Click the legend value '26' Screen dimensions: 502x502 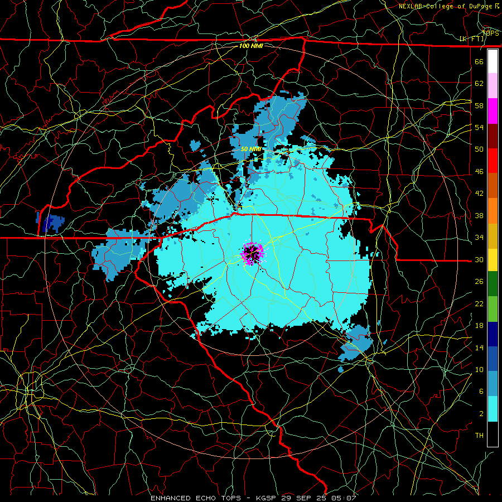479,282
